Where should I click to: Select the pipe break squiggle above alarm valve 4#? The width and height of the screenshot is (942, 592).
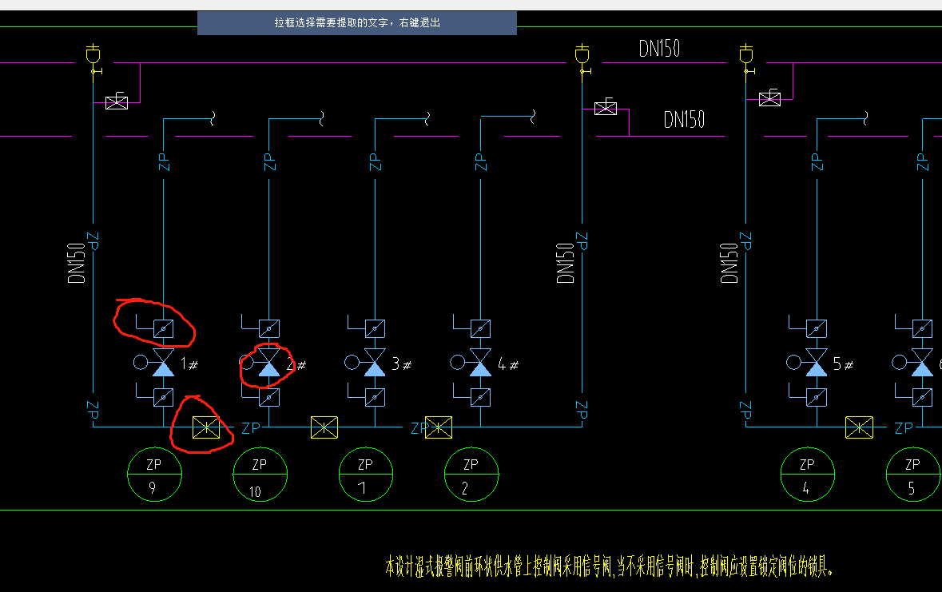pyautogui.click(x=532, y=116)
